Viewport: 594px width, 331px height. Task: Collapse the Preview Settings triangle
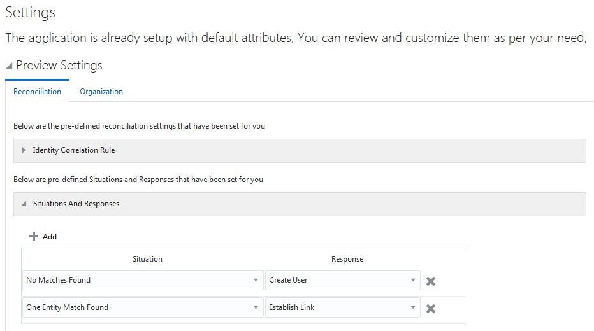point(9,66)
